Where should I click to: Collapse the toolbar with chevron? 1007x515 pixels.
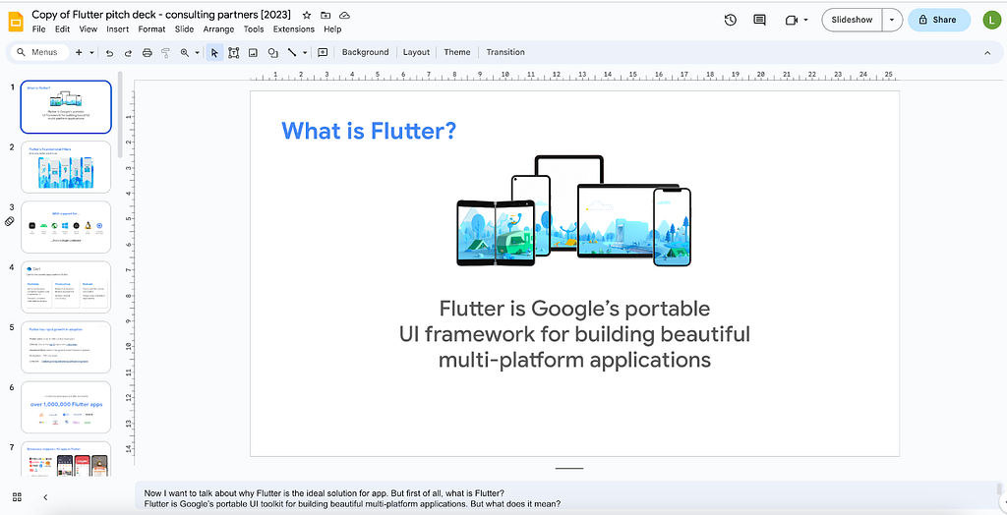pos(987,53)
